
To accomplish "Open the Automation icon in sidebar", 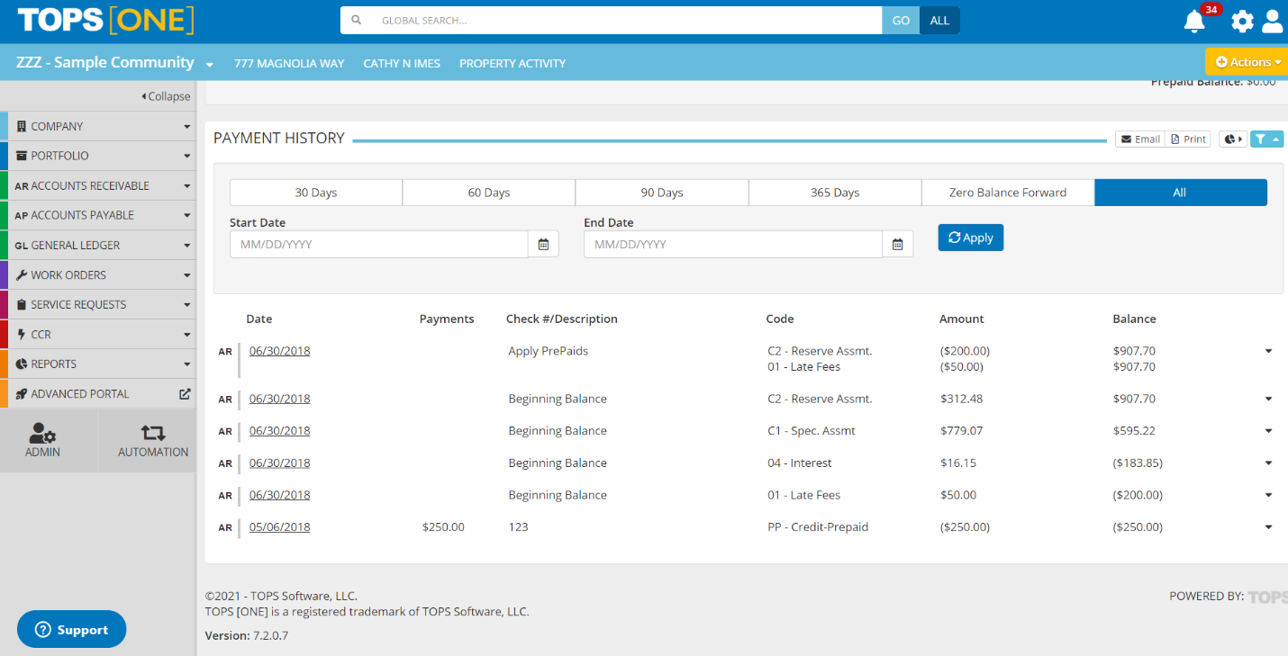I will [x=153, y=441].
